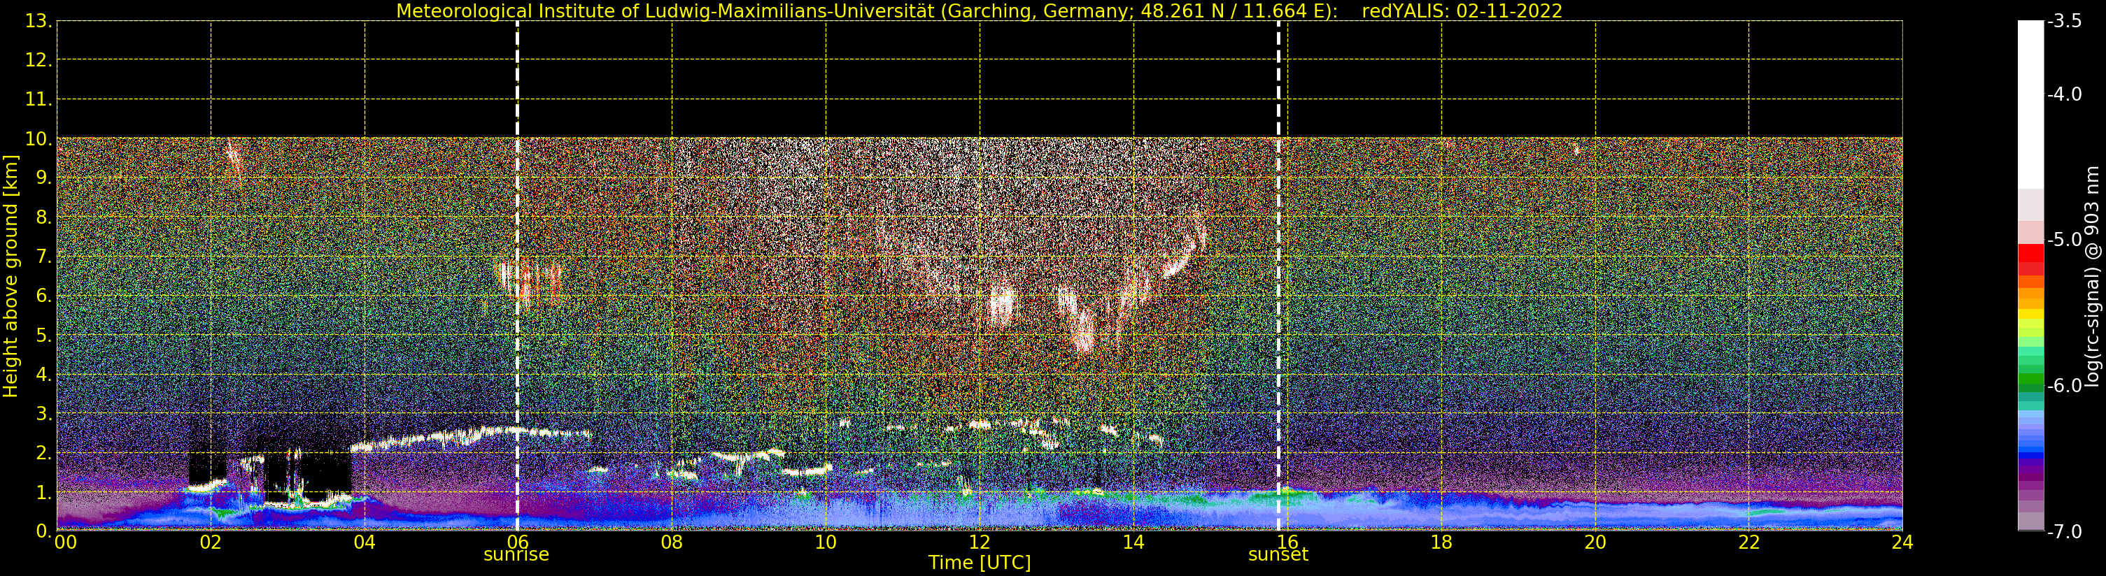
Task: Click the x-axis tick label 10
Action: 826,542
